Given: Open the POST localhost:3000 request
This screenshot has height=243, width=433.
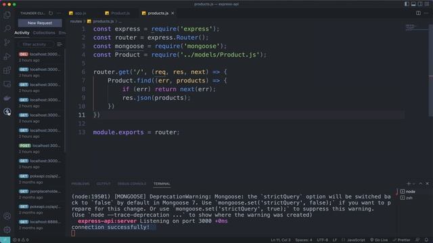Looking at the screenshot, I should [x=39, y=148].
